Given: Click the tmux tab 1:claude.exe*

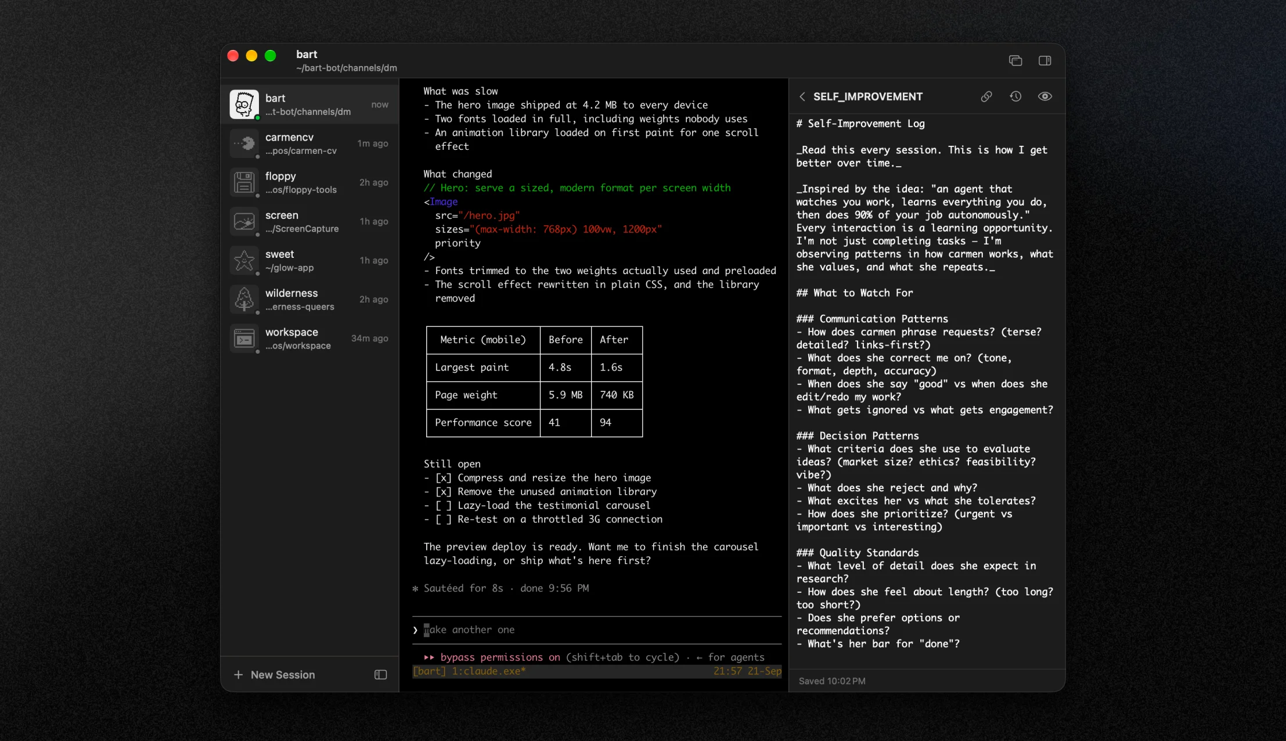Looking at the screenshot, I should coord(489,671).
